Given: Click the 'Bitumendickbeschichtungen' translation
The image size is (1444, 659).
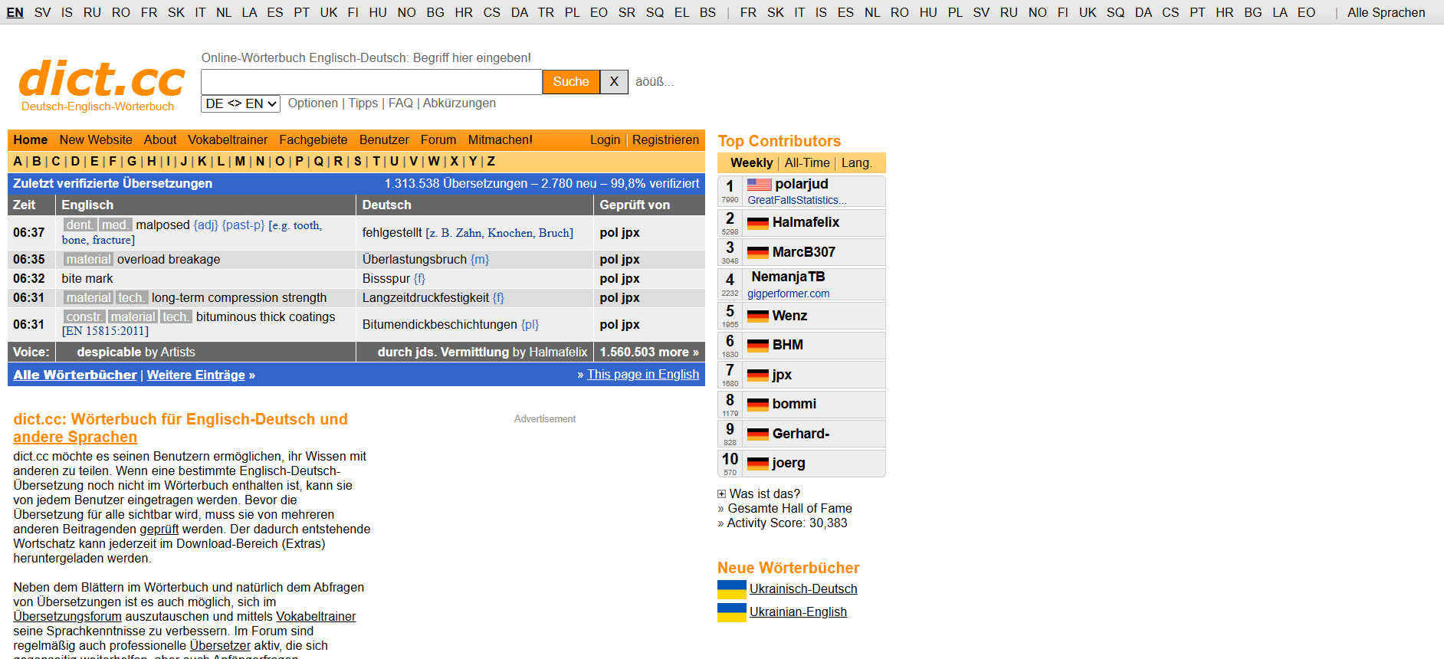Looking at the screenshot, I should [440, 325].
